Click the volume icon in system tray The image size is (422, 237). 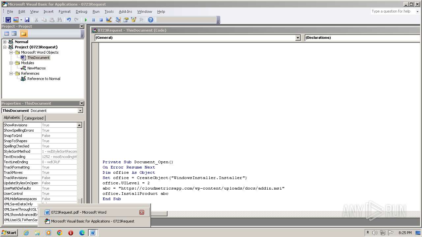[375, 233]
